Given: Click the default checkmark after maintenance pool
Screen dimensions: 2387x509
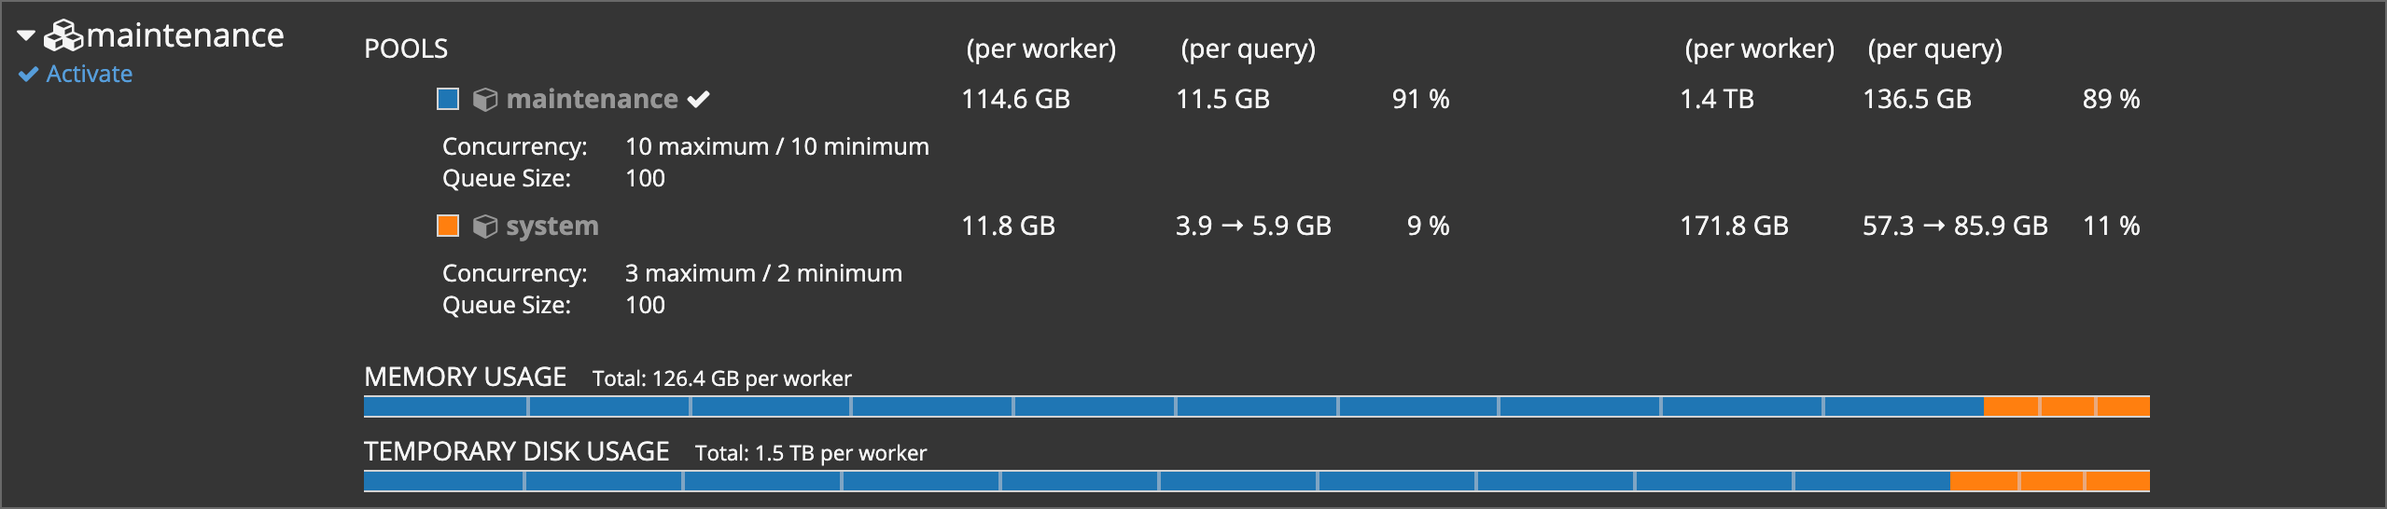Looking at the screenshot, I should pyautogui.click(x=699, y=100).
